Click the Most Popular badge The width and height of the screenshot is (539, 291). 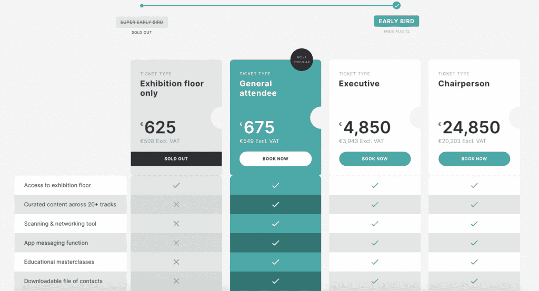302,60
